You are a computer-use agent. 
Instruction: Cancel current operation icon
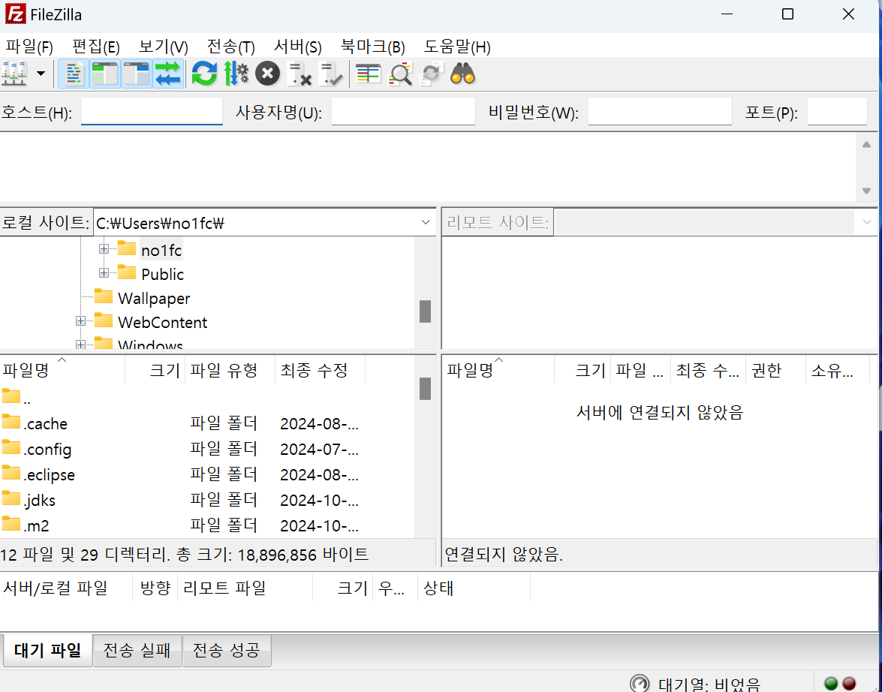[268, 74]
